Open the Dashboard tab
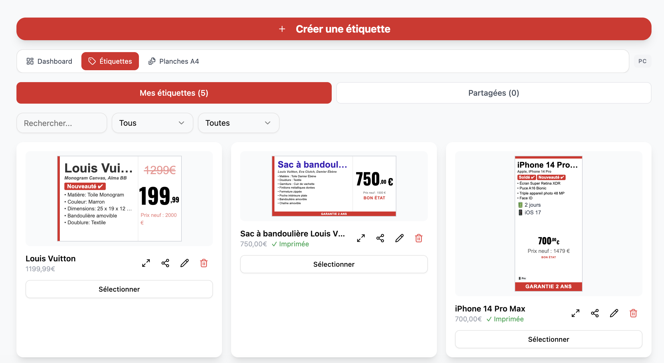The height and width of the screenshot is (363, 664). (x=49, y=61)
